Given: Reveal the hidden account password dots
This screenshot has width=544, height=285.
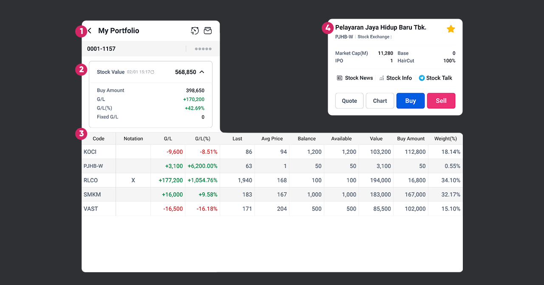Looking at the screenshot, I should [x=203, y=49].
